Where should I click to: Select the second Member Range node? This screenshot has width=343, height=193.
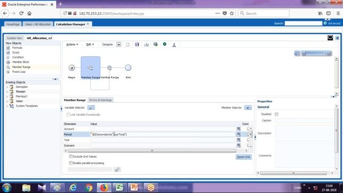coord(109,68)
